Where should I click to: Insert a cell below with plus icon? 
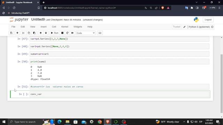(17, 33)
